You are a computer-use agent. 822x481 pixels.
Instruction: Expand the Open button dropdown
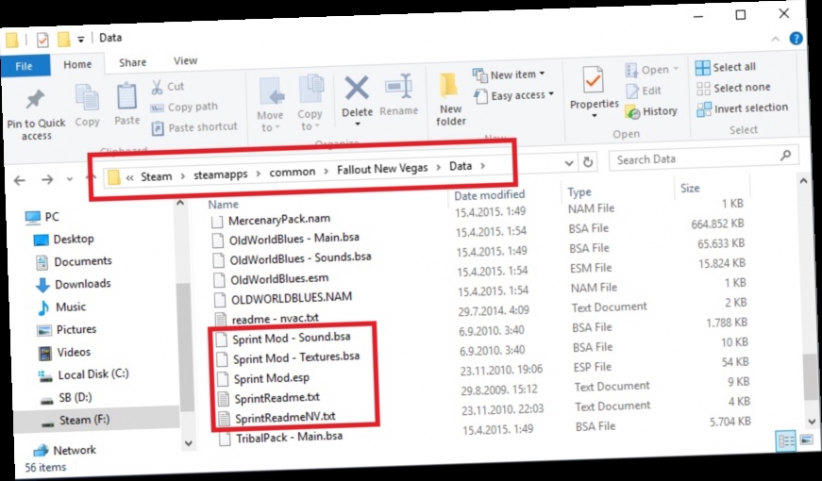(x=676, y=69)
